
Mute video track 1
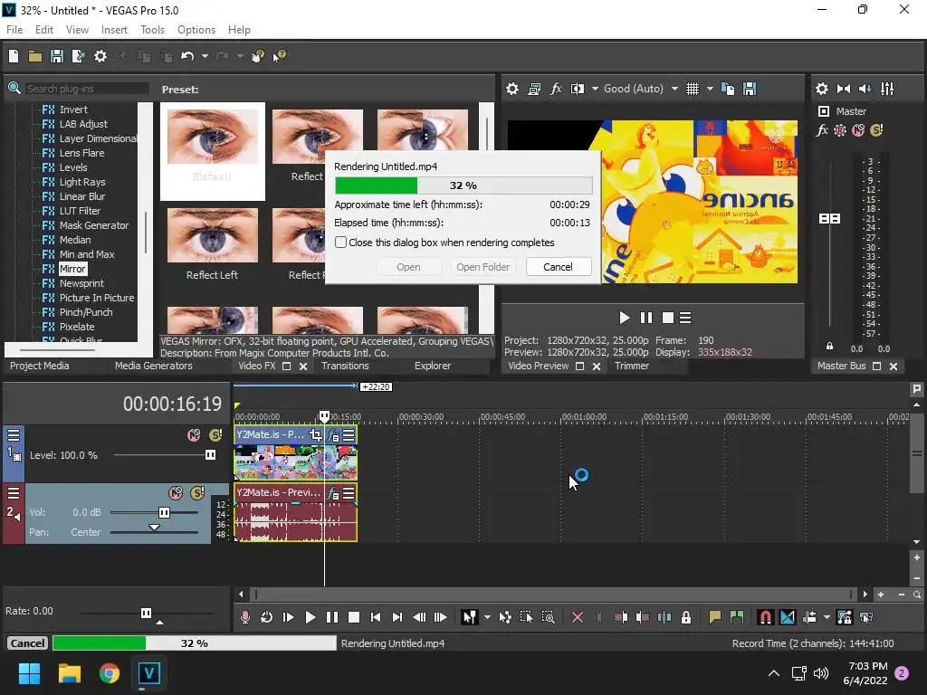click(x=194, y=435)
